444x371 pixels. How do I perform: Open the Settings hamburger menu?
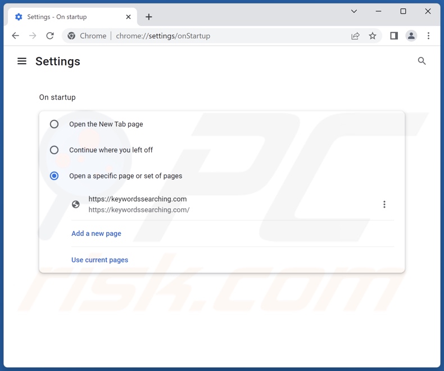(22, 61)
